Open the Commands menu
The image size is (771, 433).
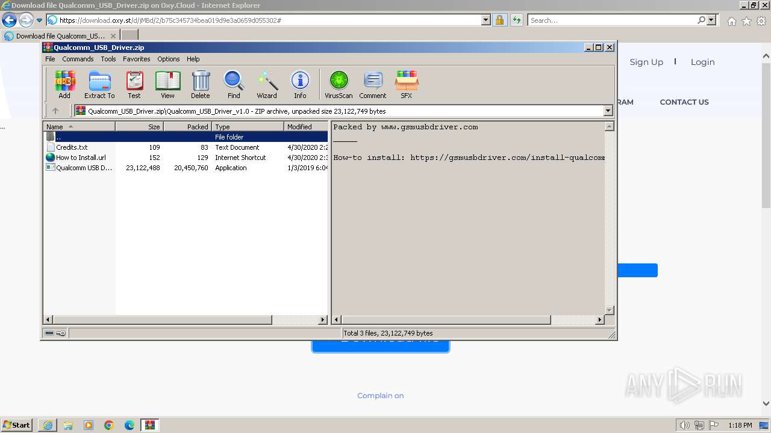[x=78, y=59]
